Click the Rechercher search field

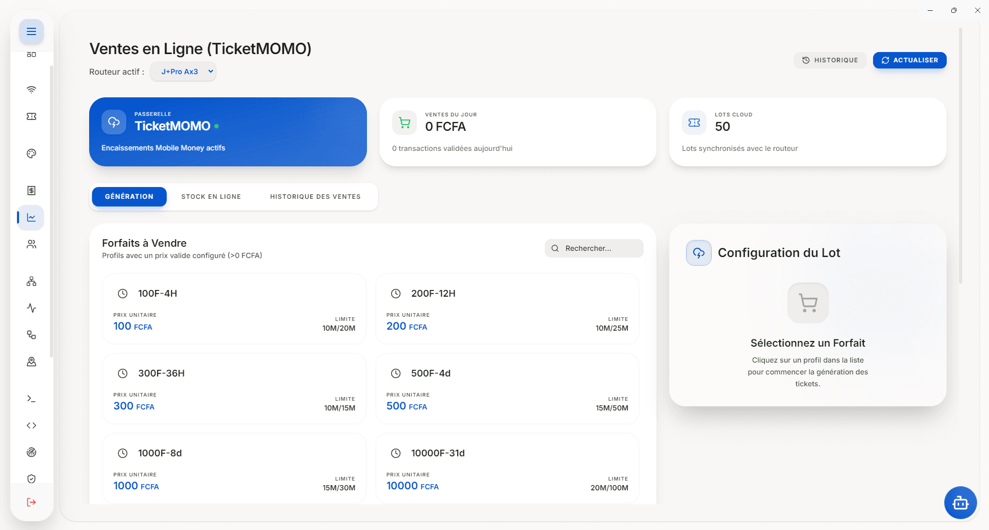click(x=594, y=248)
